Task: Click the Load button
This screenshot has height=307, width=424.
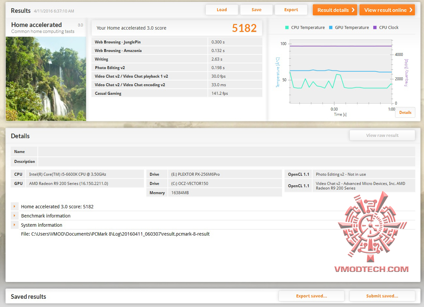Action: tap(222, 10)
